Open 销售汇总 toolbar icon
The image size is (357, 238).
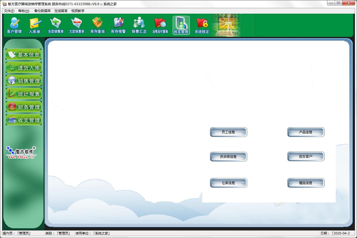[x=139, y=25]
